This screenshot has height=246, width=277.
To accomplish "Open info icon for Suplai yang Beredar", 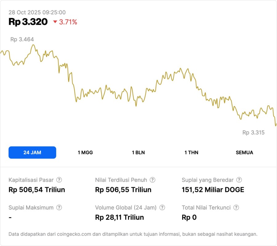I will point(239,180).
